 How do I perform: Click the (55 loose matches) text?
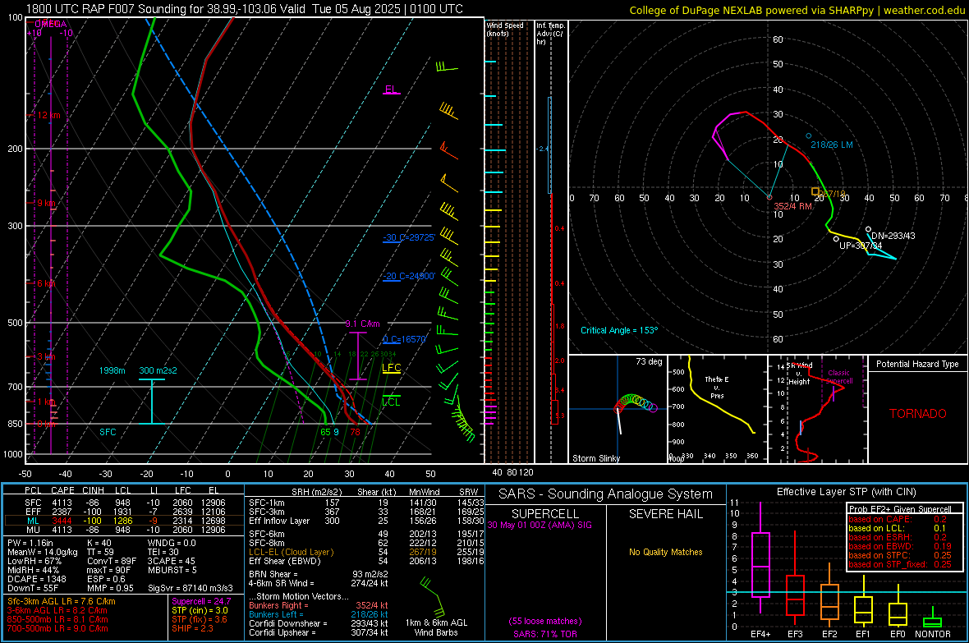pos(545,622)
